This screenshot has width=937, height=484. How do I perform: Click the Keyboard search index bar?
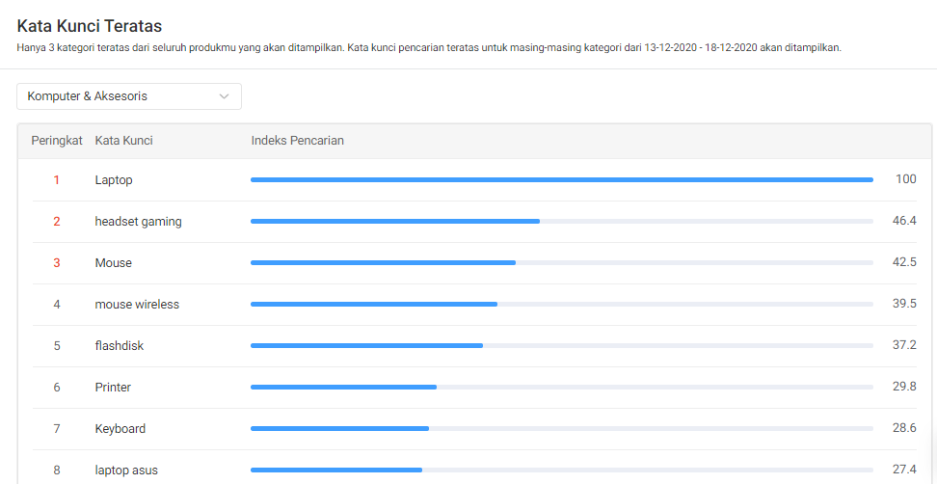[562, 428]
